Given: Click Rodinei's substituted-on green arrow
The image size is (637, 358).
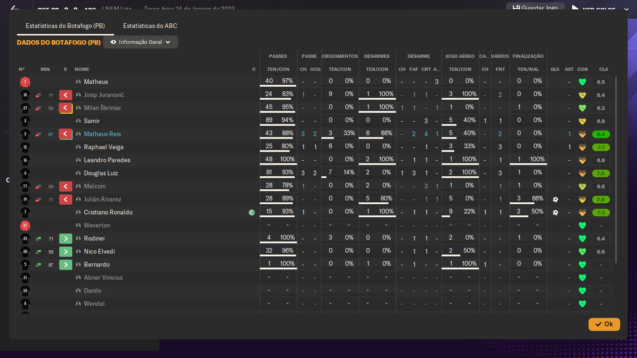Looking at the screenshot, I should coord(66,239).
